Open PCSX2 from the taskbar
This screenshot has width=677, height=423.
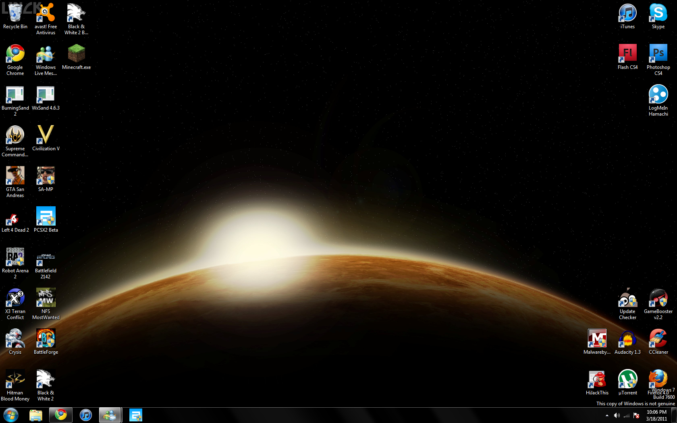point(136,415)
